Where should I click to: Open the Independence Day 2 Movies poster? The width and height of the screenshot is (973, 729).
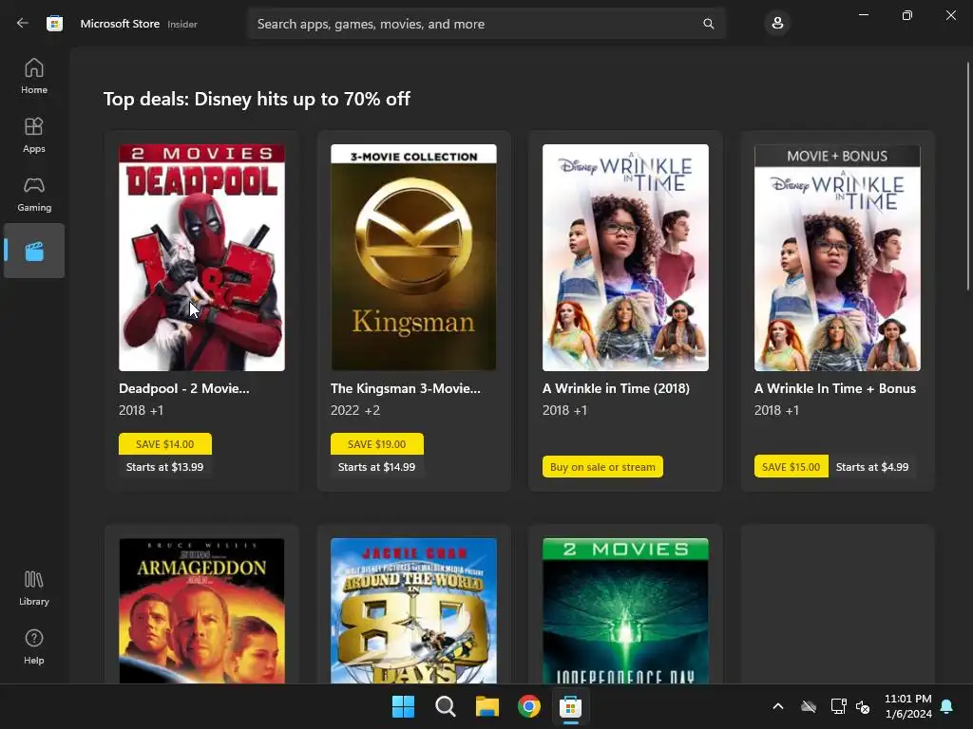coord(625,610)
